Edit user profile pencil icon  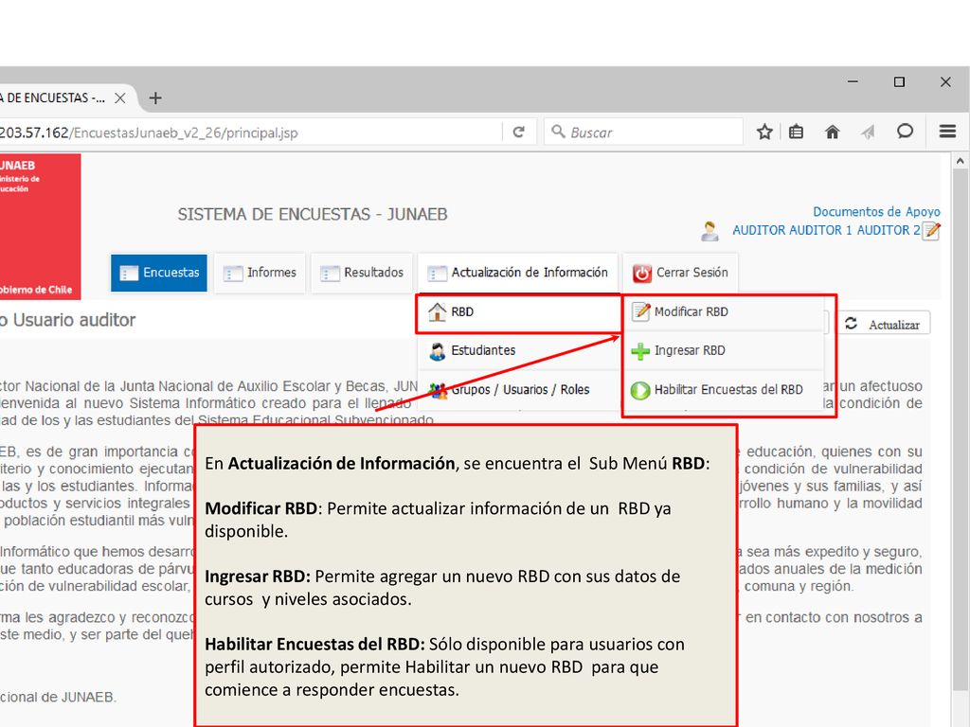pos(932,231)
